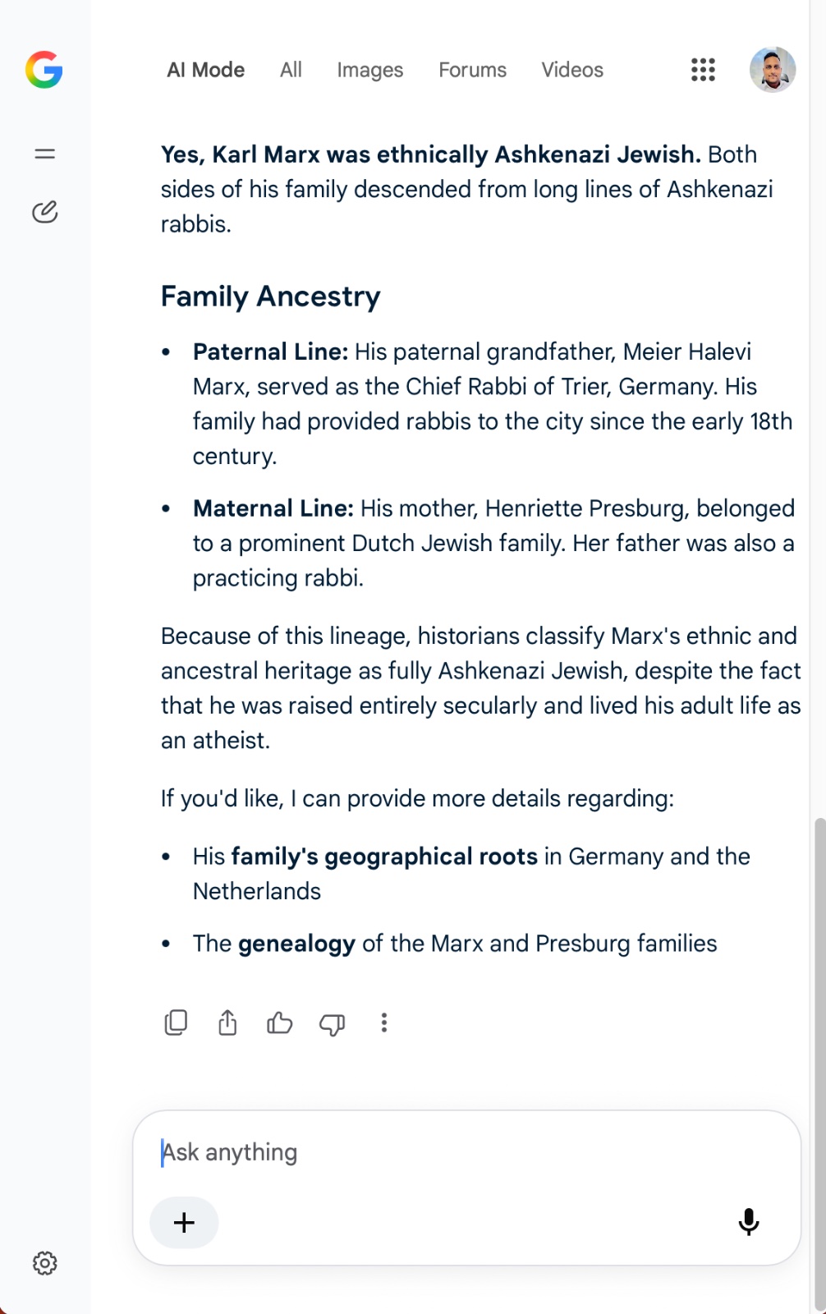Open the three-dot more options menu
The image size is (826, 1314).
pos(383,1022)
